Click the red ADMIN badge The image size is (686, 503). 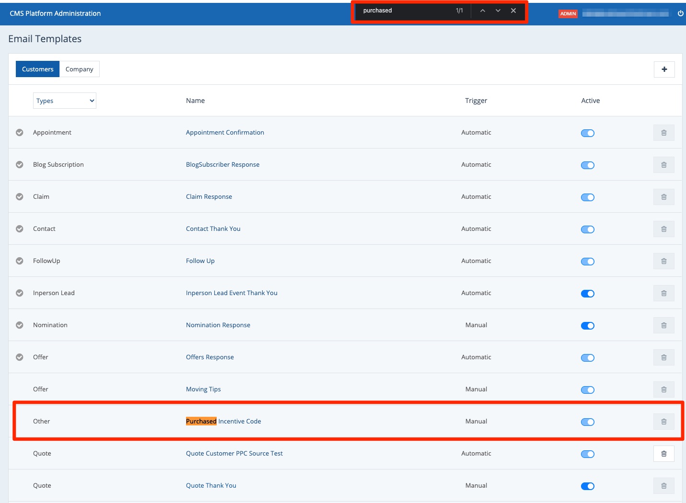coord(568,13)
